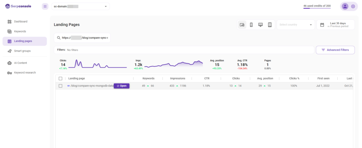The height and width of the screenshot is (148, 362).
Task: Click the Avg. CTR stat 1.18%
Action: click(x=243, y=65)
